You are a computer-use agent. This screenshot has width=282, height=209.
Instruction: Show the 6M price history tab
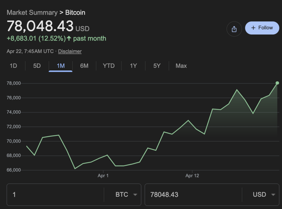click(84, 66)
